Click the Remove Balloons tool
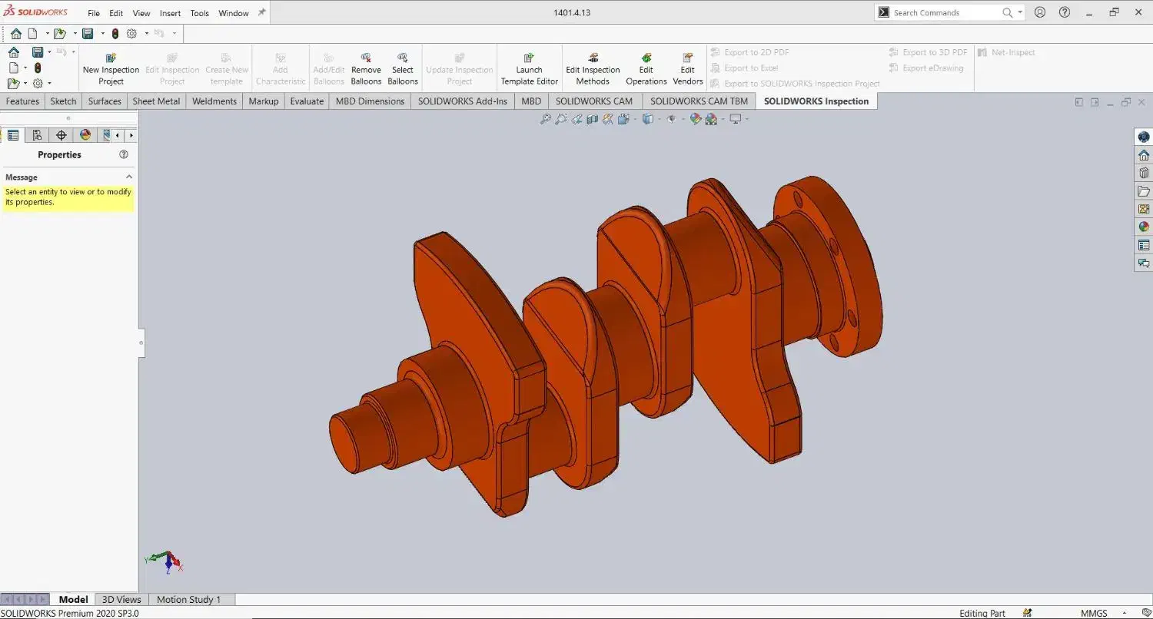This screenshot has width=1153, height=619. [366, 69]
